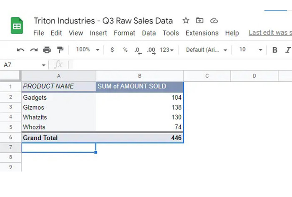
Task: Open the font size 10 dropdown
Action: click(x=250, y=50)
